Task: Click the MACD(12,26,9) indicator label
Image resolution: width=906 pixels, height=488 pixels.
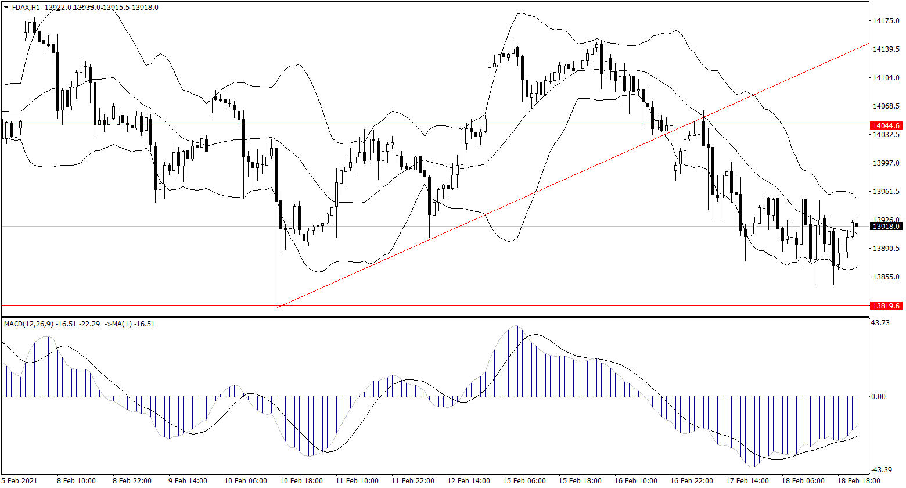Action: pyautogui.click(x=28, y=324)
